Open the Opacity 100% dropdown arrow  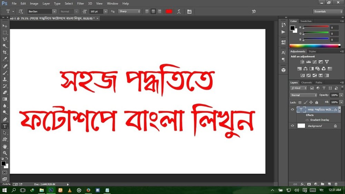coord(341,95)
